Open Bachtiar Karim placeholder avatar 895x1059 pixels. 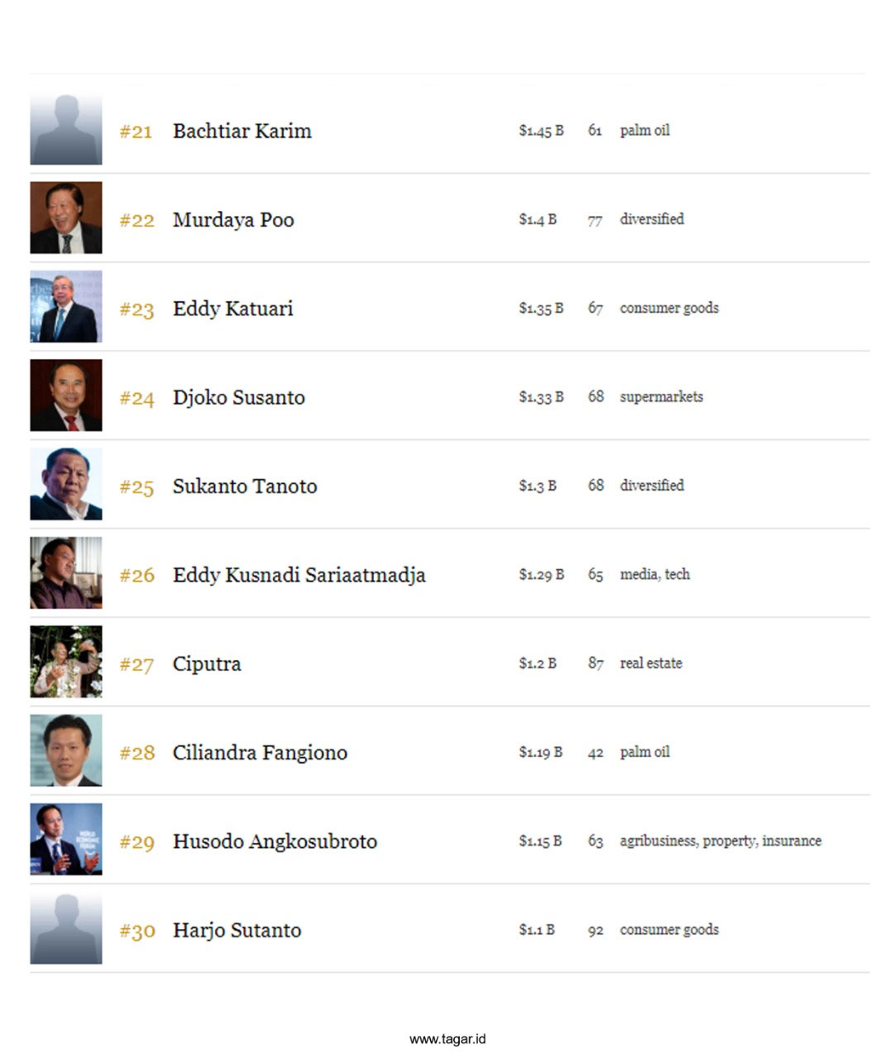pos(66,130)
